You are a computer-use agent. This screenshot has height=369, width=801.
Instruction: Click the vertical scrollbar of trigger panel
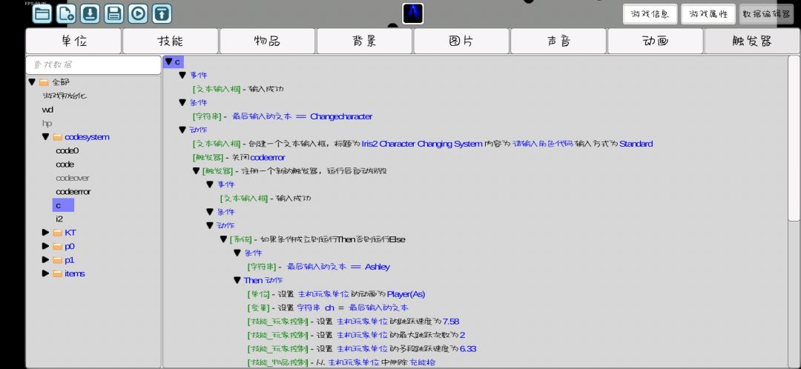[794, 139]
